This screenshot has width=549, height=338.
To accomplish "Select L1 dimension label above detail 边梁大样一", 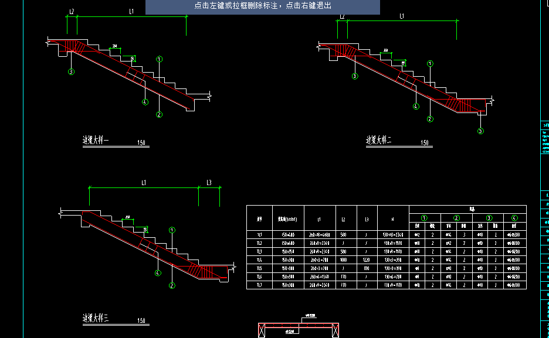I will click(x=131, y=12).
